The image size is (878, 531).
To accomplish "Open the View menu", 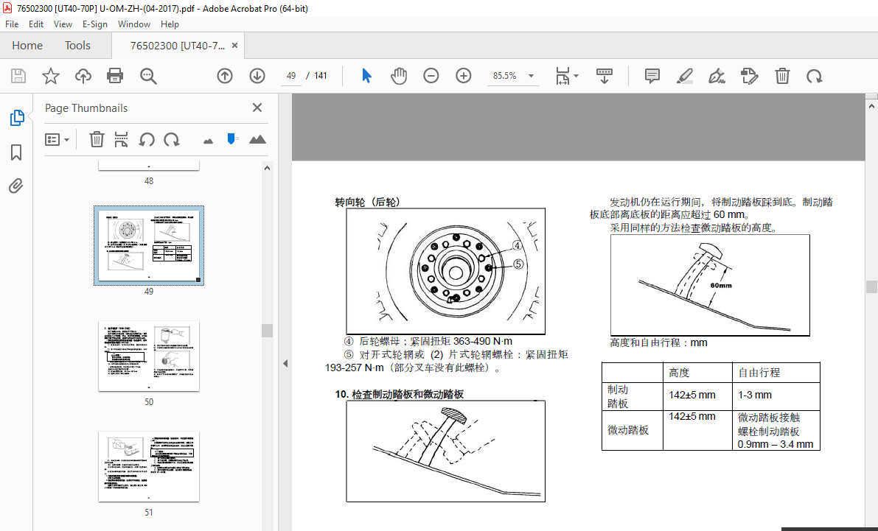I will point(63,24).
